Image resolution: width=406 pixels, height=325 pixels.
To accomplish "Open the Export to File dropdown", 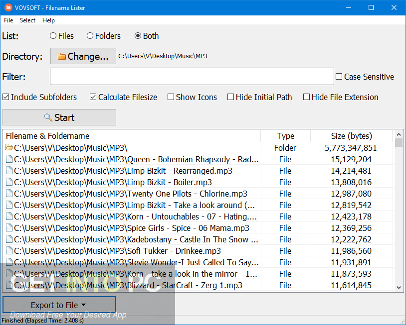I will tap(59, 305).
